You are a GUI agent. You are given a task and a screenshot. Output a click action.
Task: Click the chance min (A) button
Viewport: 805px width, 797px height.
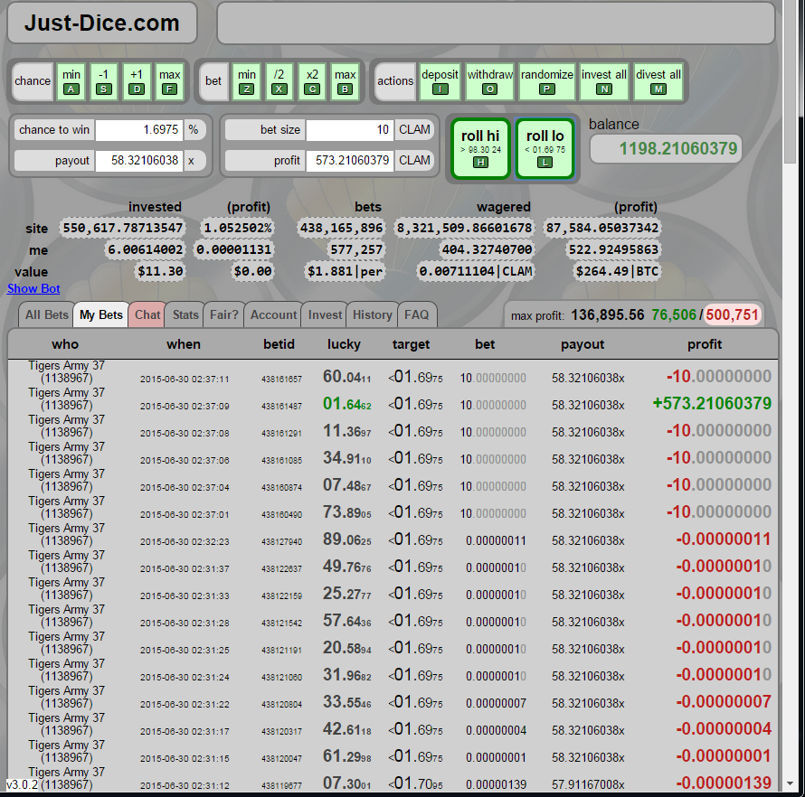click(x=71, y=81)
